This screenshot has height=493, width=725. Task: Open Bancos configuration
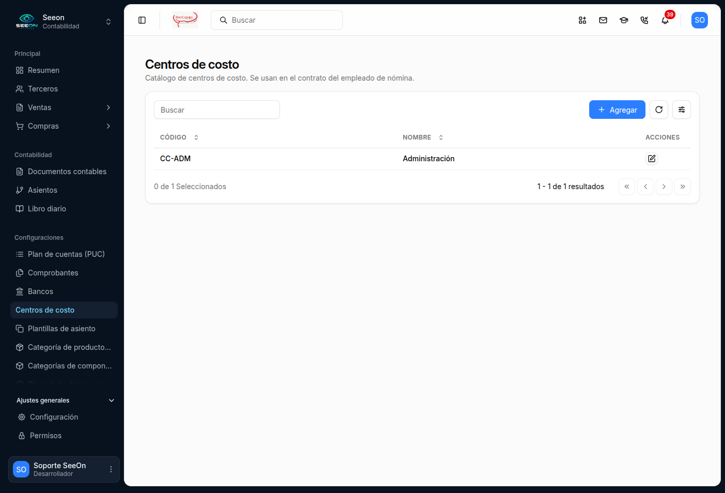pos(64,291)
